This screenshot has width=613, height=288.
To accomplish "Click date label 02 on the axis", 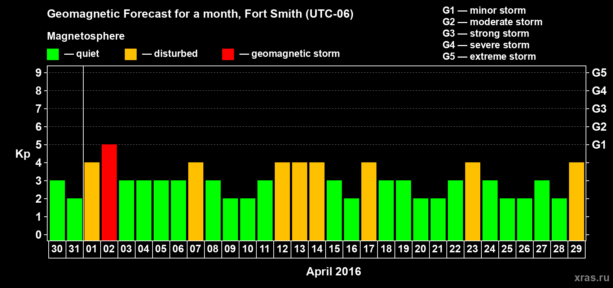I will point(109,249).
